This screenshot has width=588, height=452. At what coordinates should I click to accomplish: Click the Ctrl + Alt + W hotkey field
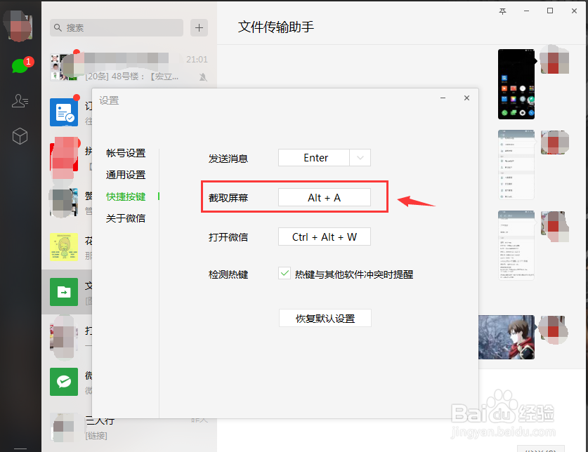(325, 237)
